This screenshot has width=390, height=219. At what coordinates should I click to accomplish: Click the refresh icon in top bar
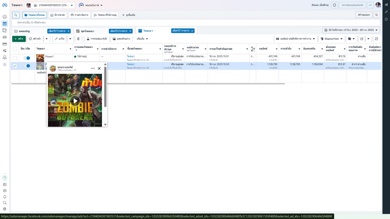click(334, 5)
